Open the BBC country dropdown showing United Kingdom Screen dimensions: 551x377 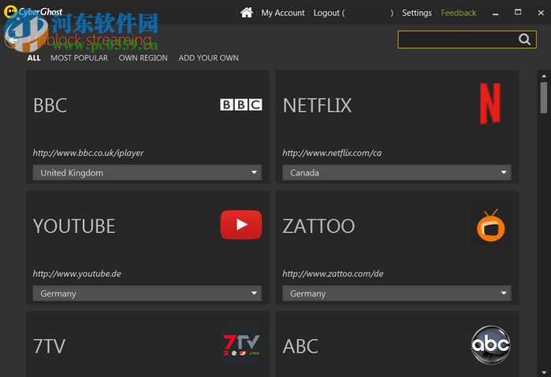tap(147, 172)
